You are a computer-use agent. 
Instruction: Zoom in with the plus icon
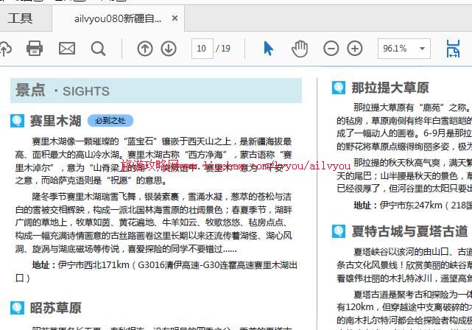pos(355,49)
